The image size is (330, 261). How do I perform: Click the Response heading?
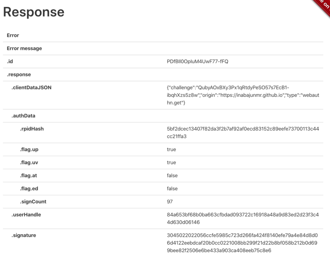click(x=34, y=12)
